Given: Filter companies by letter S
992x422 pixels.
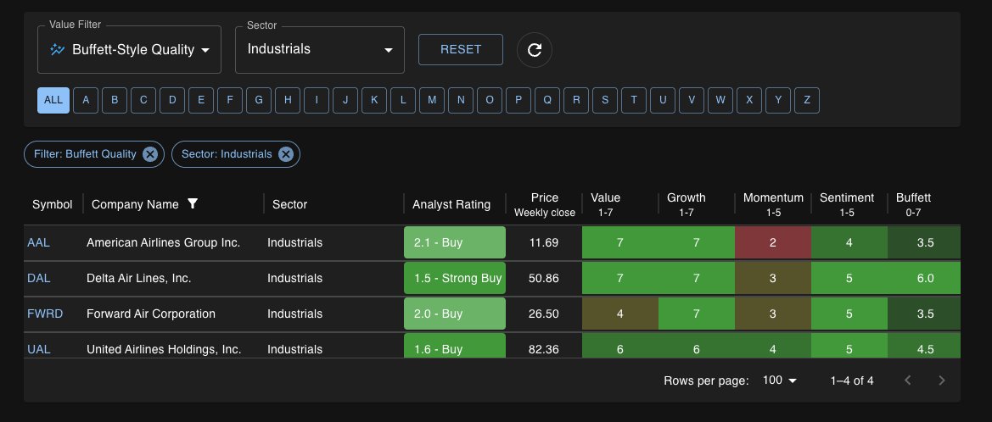Looking at the screenshot, I should (605, 101).
